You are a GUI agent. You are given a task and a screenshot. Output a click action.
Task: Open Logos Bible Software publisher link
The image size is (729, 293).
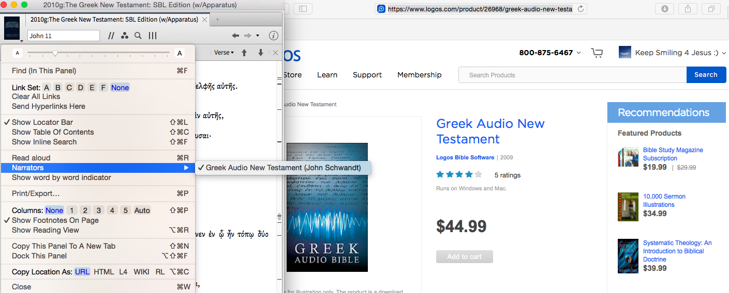coord(465,157)
